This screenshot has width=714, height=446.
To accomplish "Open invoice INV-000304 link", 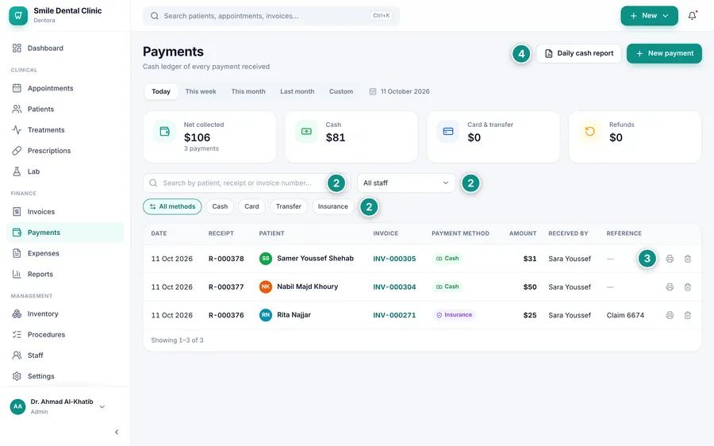I will [394, 287].
